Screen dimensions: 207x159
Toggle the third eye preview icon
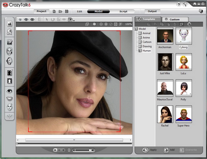point(32,20)
